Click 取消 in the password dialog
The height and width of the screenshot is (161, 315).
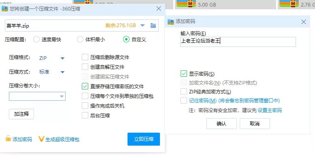click(255, 123)
